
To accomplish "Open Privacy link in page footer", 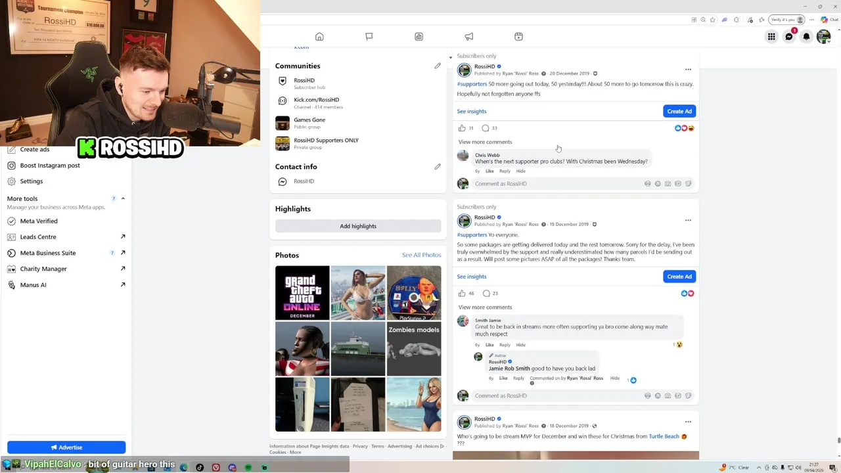I will tap(360, 446).
